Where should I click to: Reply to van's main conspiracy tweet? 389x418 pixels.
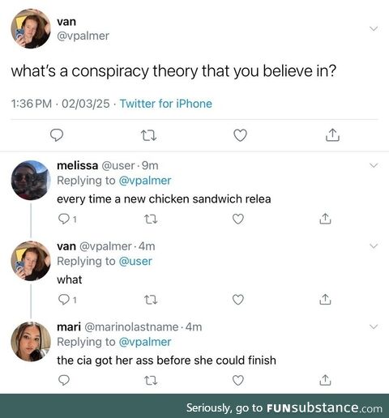click(57, 135)
